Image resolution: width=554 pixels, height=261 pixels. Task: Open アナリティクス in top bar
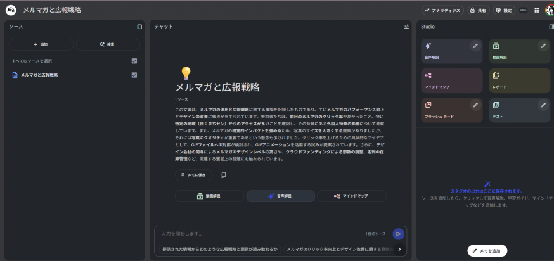442,10
